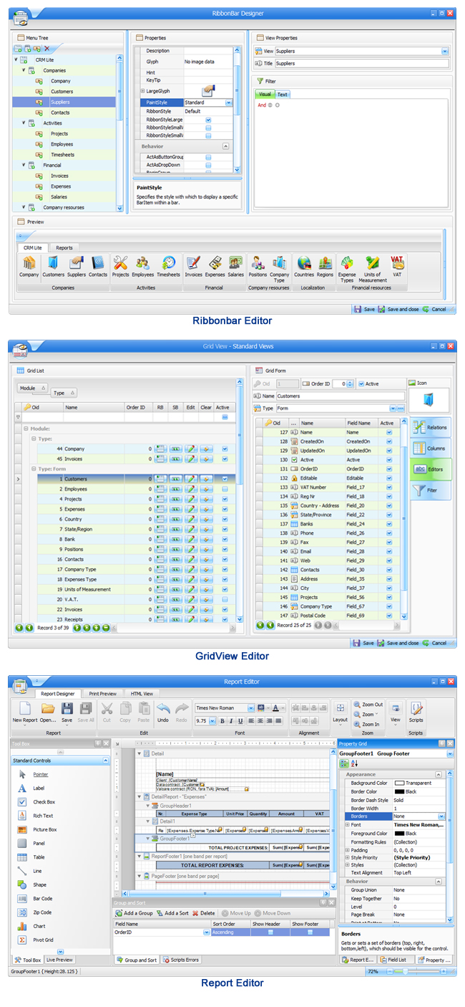Screen dimensions: 465x1007
Task: Open the Type dropdown showing Form
Action: [393, 408]
